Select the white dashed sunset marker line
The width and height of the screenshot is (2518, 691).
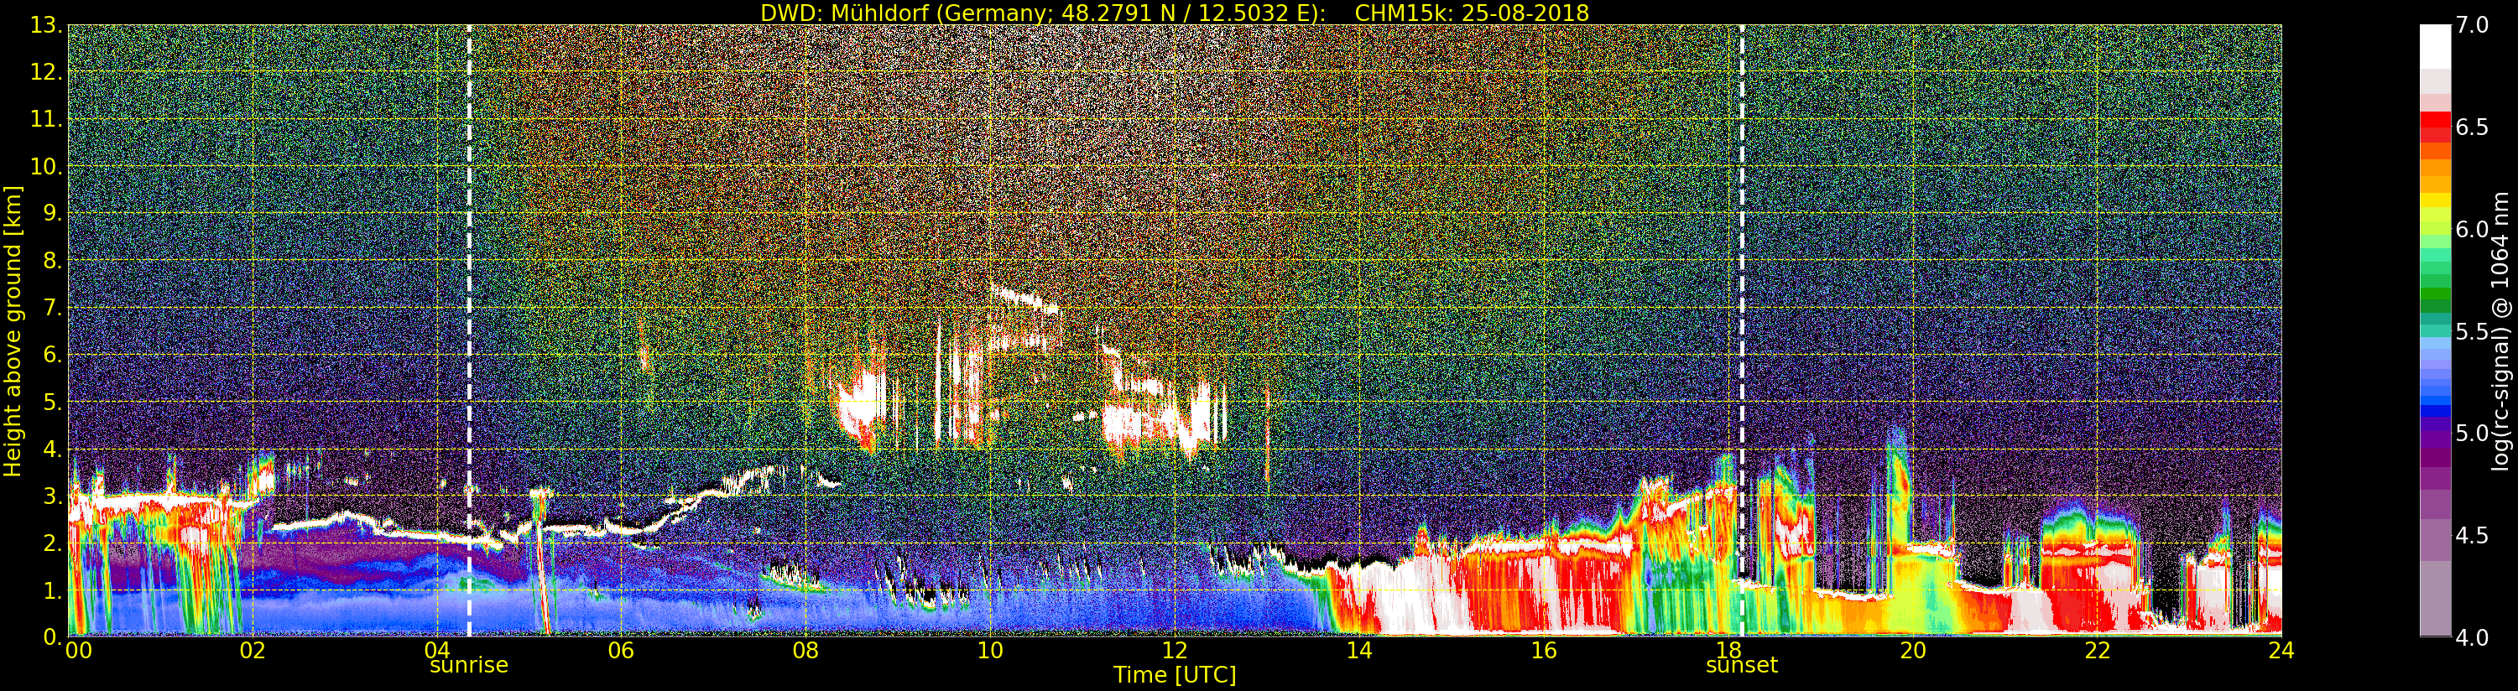[x=1742, y=330]
